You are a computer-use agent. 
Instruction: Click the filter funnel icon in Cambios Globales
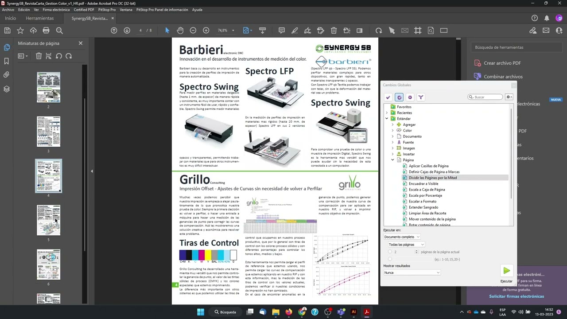[421, 97]
